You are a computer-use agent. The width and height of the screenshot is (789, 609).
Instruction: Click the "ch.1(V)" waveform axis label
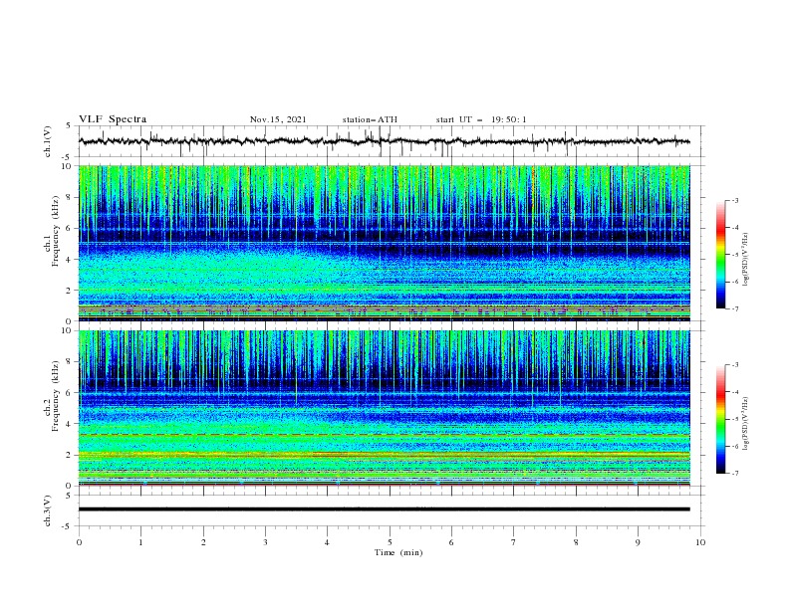point(48,141)
